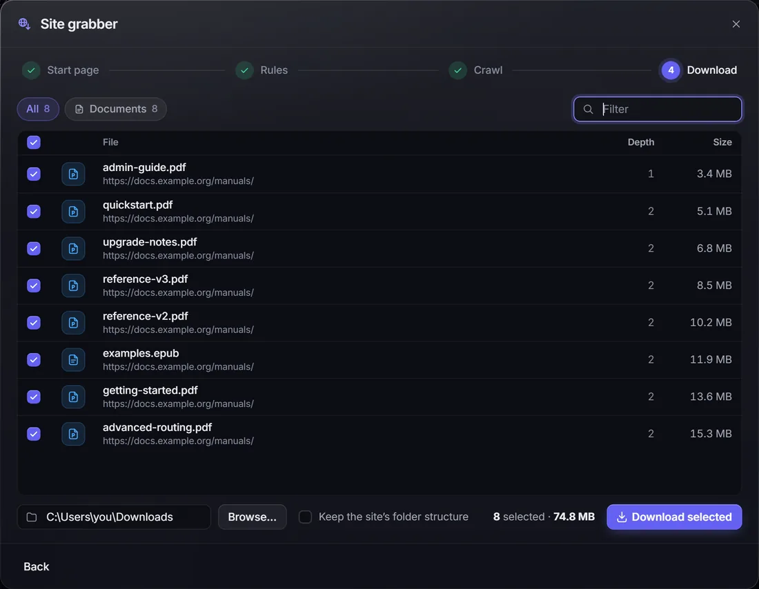The width and height of the screenshot is (759, 589).
Task: Sort by the Depth column header
Action: click(641, 142)
